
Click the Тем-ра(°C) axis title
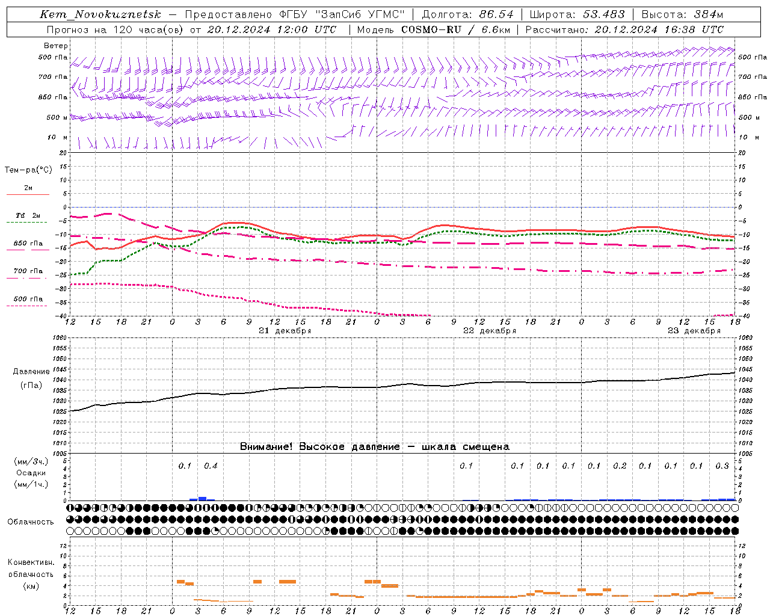(x=28, y=170)
